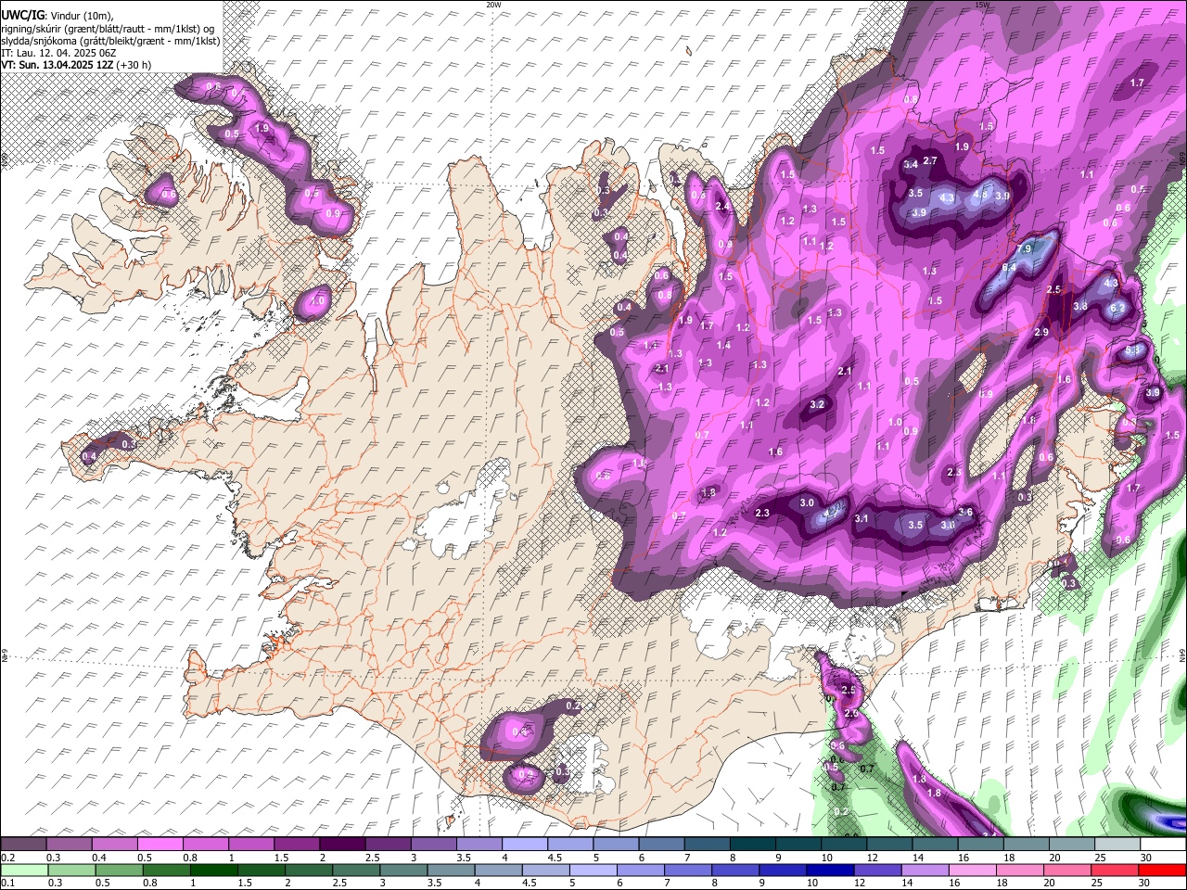Viewport: 1187px width, 890px height.
Task: Pick snow scale swatch between 1.5 and 2
Action: coord(296,845)
